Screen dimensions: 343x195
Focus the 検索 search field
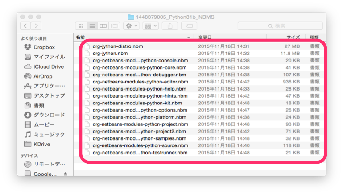click(280, 26)
